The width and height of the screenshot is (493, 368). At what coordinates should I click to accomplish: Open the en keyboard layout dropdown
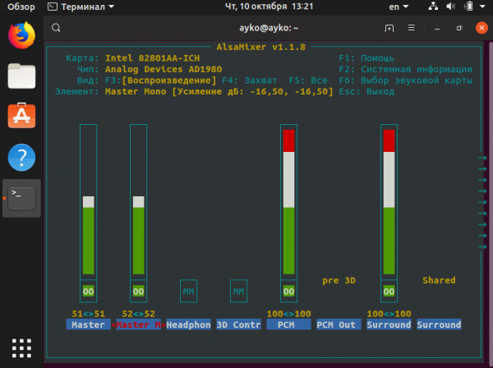tap(399, 7)
